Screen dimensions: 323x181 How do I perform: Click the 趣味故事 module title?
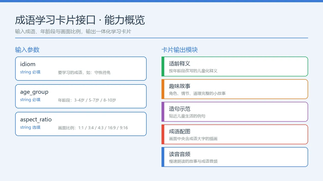[180, 86]
